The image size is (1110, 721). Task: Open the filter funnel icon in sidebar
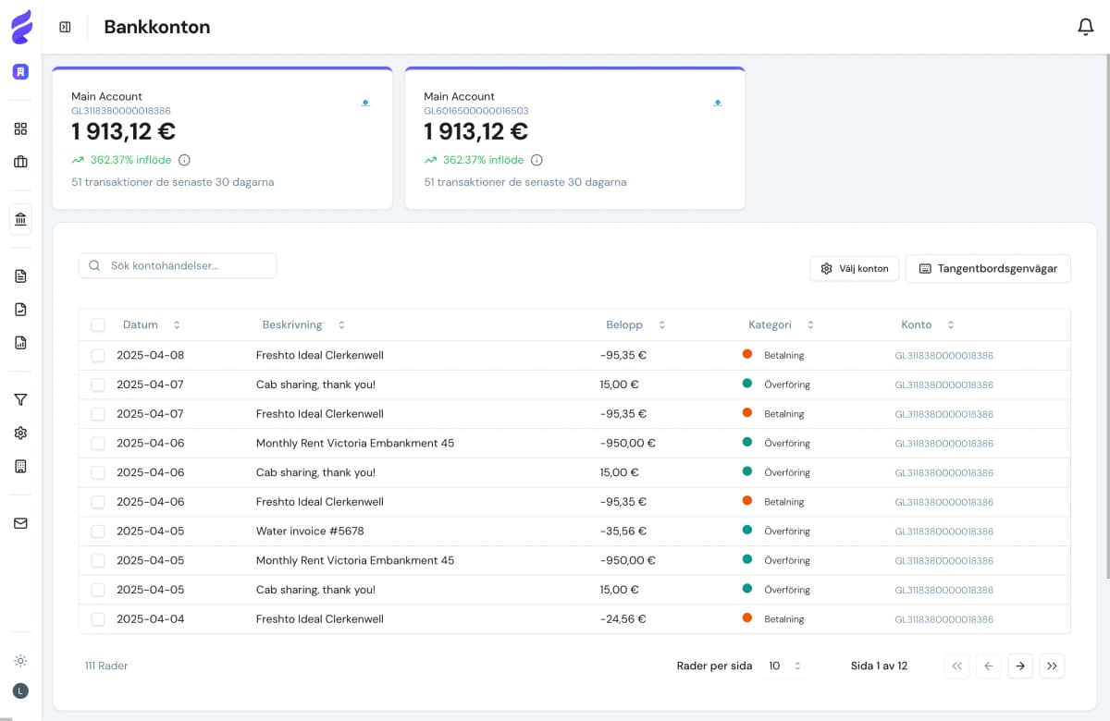click(x=19, y=399)
